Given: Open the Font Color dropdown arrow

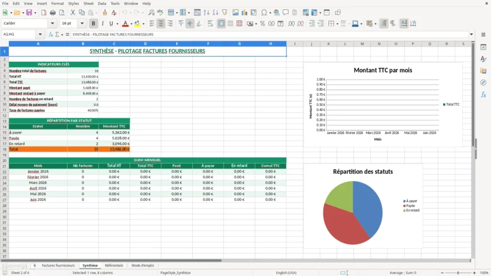Looking at the screenshot, I should point(131,24).
